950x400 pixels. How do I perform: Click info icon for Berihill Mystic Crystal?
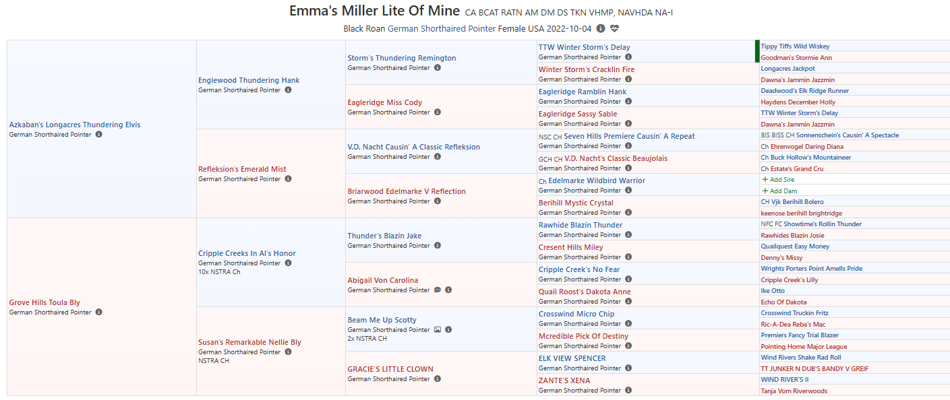pos(628,213)
